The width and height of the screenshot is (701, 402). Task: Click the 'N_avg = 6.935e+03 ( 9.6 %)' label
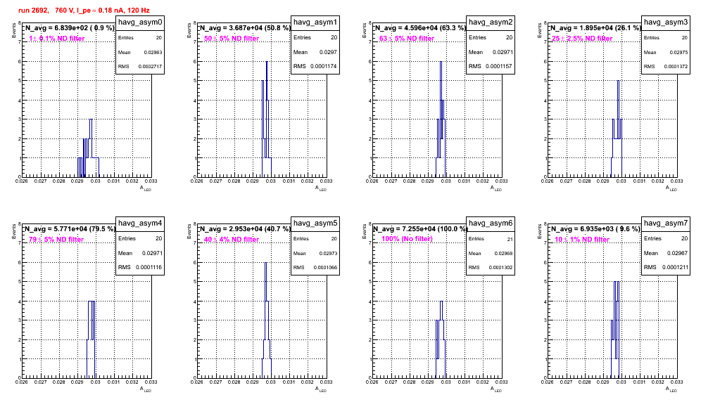pyautogui.click(x=596, y=228)
